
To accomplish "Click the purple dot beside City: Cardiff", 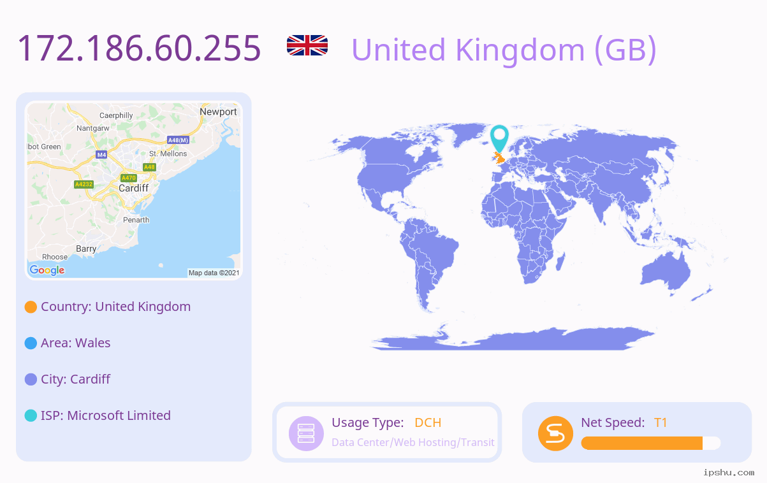I will coord(31,380).
